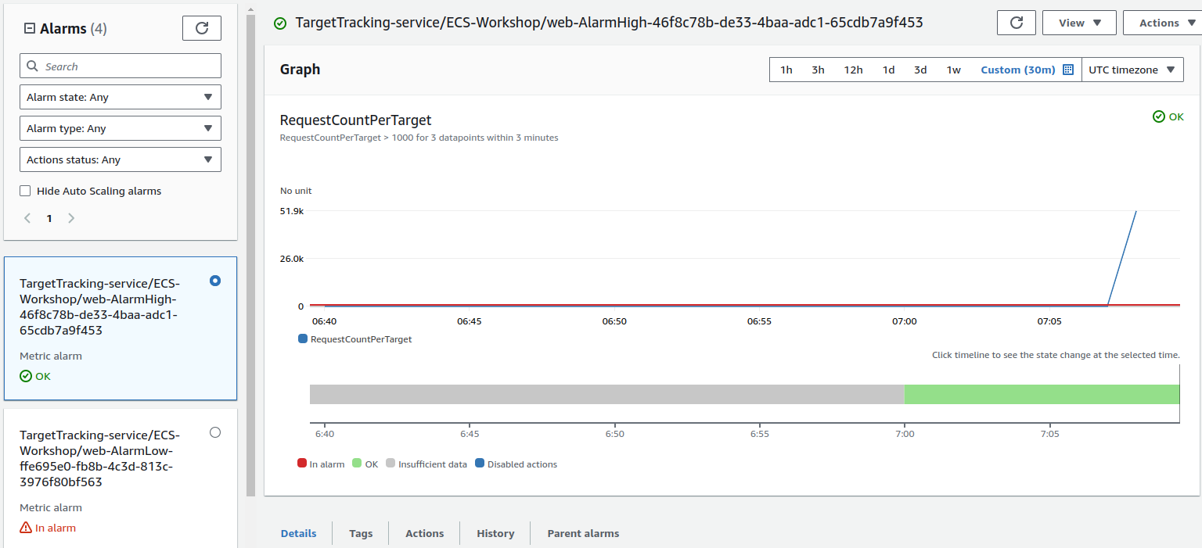
Task: Switch to the History tab
Action: click(x=495, y=533)
